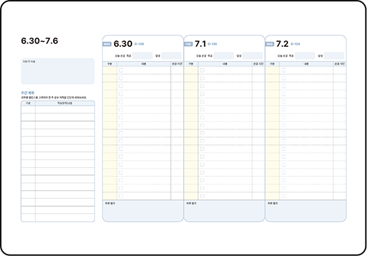Click the daily review box below the 7.1 table
Screen dimensions: 367x256
point(224,211)
